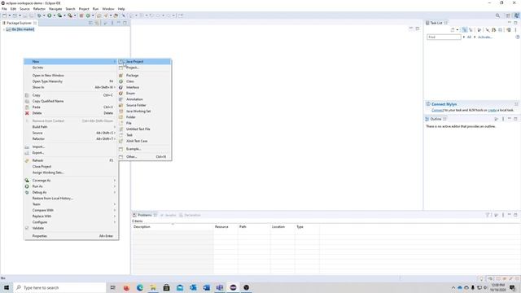Click the Windows taskbar search box
Screen dimensions: 521x293
coord(59,287)
